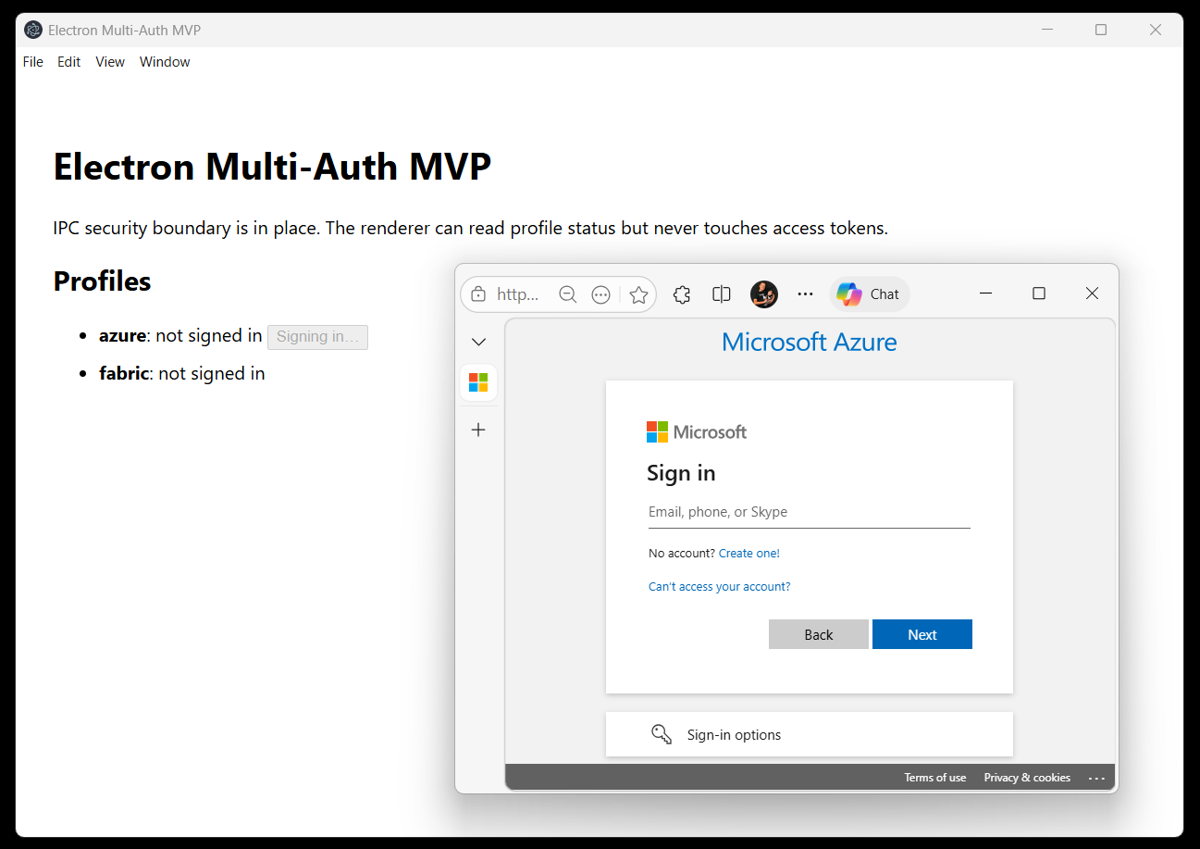1200x849 pixels.
Task: Click the azure profile label
Action: 123,336
